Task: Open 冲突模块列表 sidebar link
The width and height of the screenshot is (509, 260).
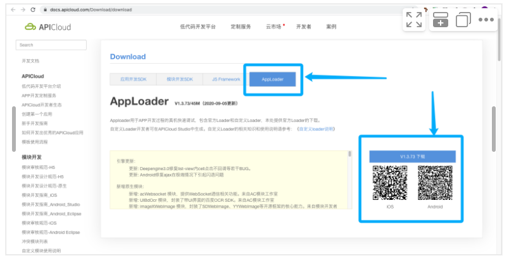Action: [x=35, y=242]
